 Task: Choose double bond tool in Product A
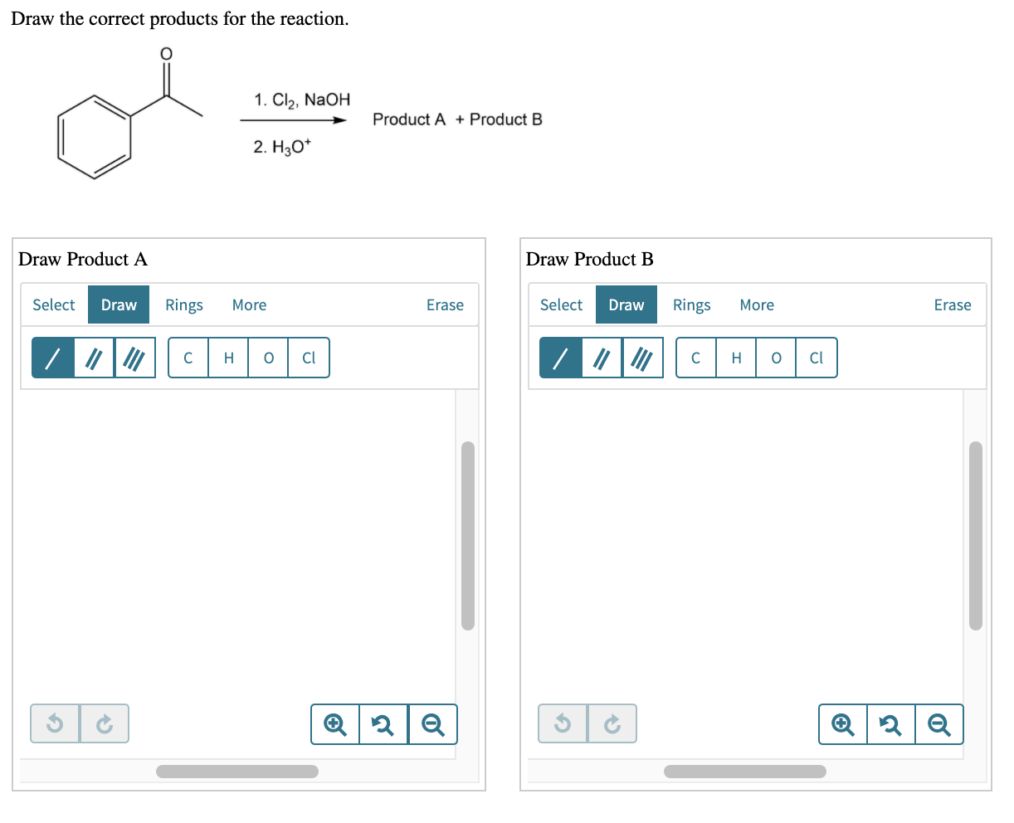tap(94, 358)
